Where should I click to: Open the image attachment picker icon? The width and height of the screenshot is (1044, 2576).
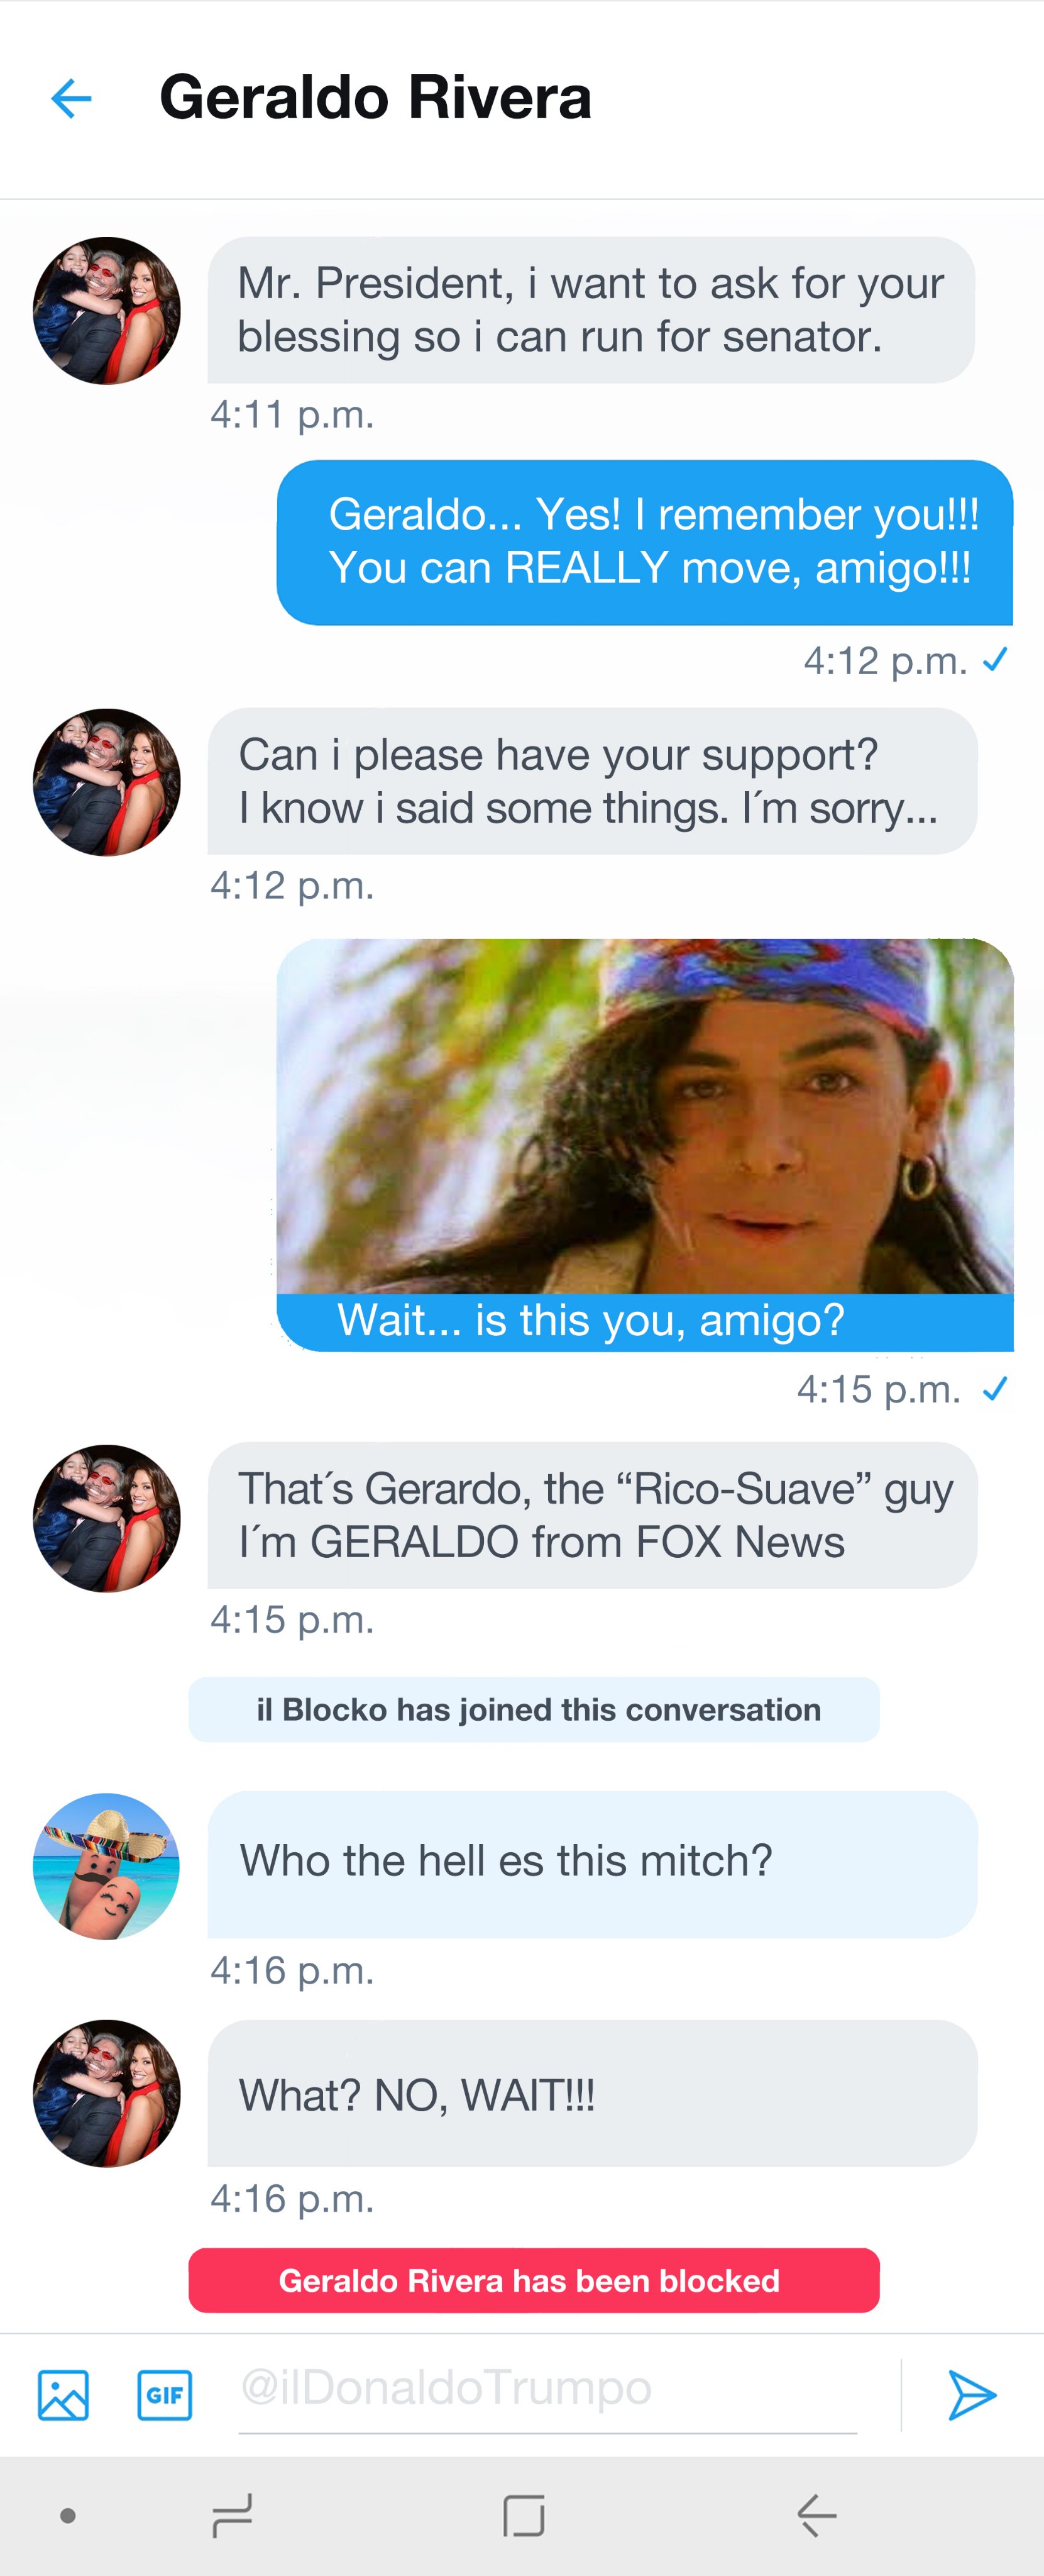[x=63, y=2395]
